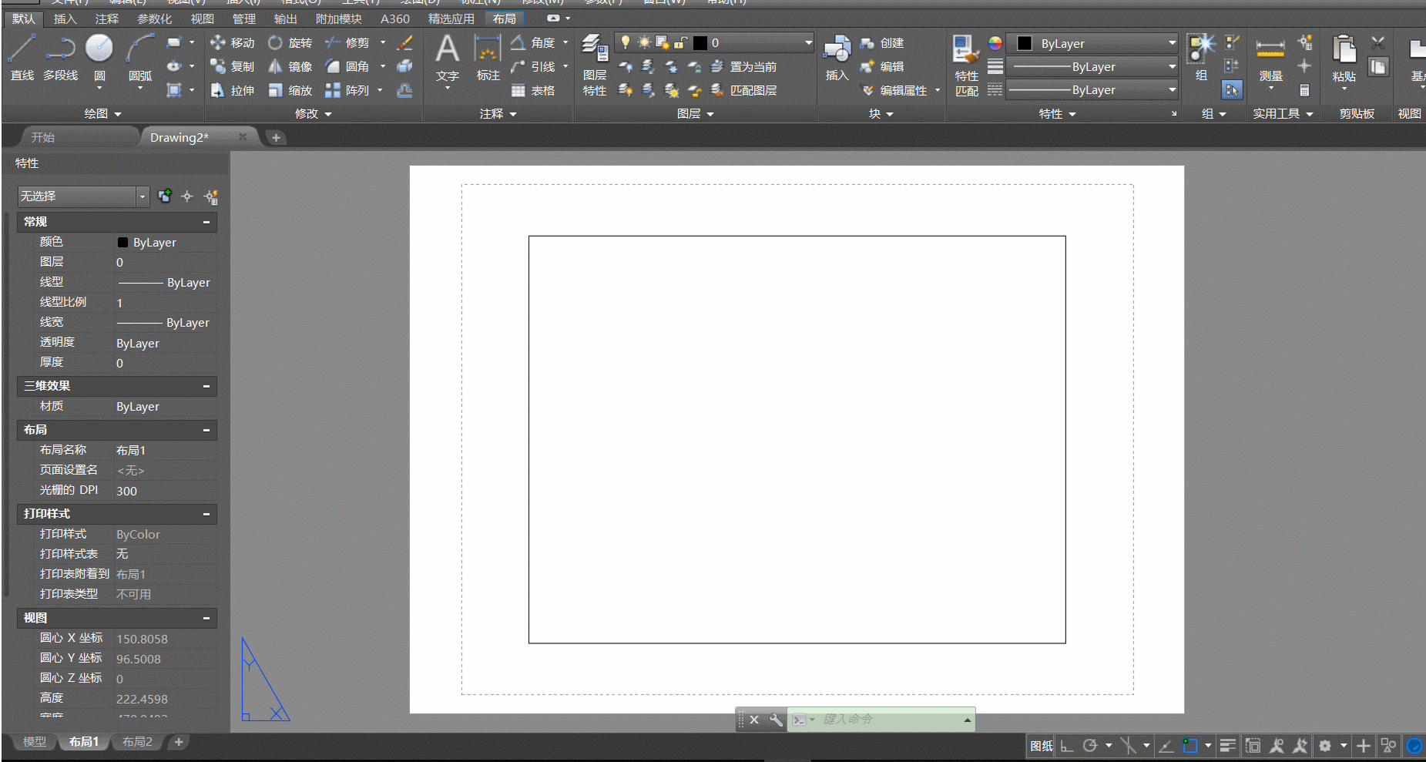Screen dimensions: 1426x762
Task: Switch to the 参数化 ribbon tab
Action: pos(154,18)
